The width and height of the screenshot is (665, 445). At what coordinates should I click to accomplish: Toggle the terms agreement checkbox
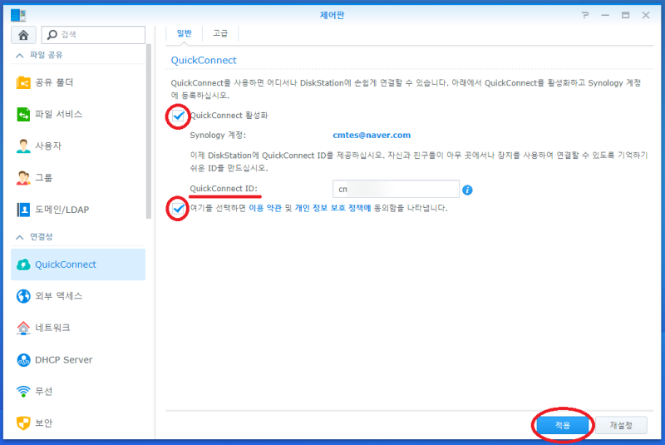178,208
